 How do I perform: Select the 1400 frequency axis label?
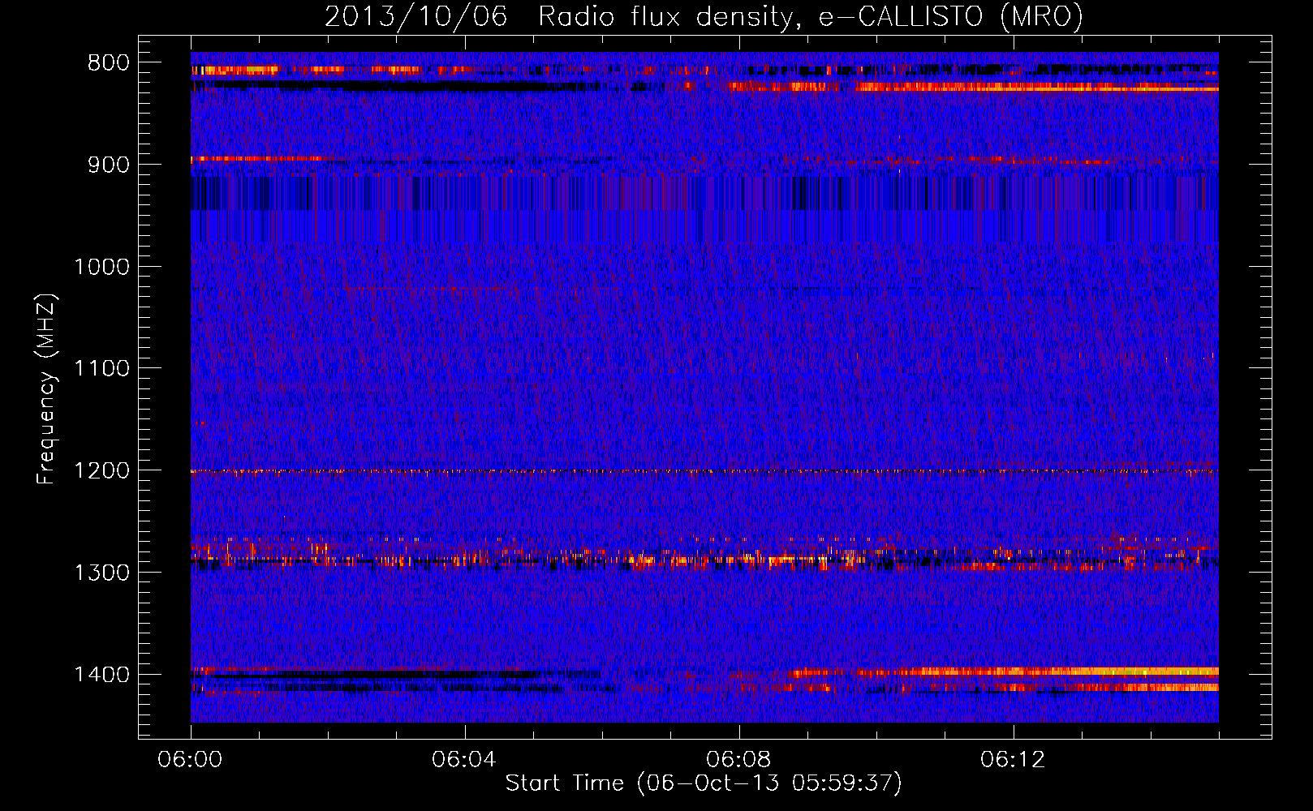pyautogui.click(x=101, y=675)
